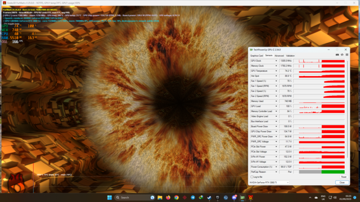The image size is (360, 202).
Task: Click the GPU-Z sensor list scrollbar
Action: pos(348,109)
